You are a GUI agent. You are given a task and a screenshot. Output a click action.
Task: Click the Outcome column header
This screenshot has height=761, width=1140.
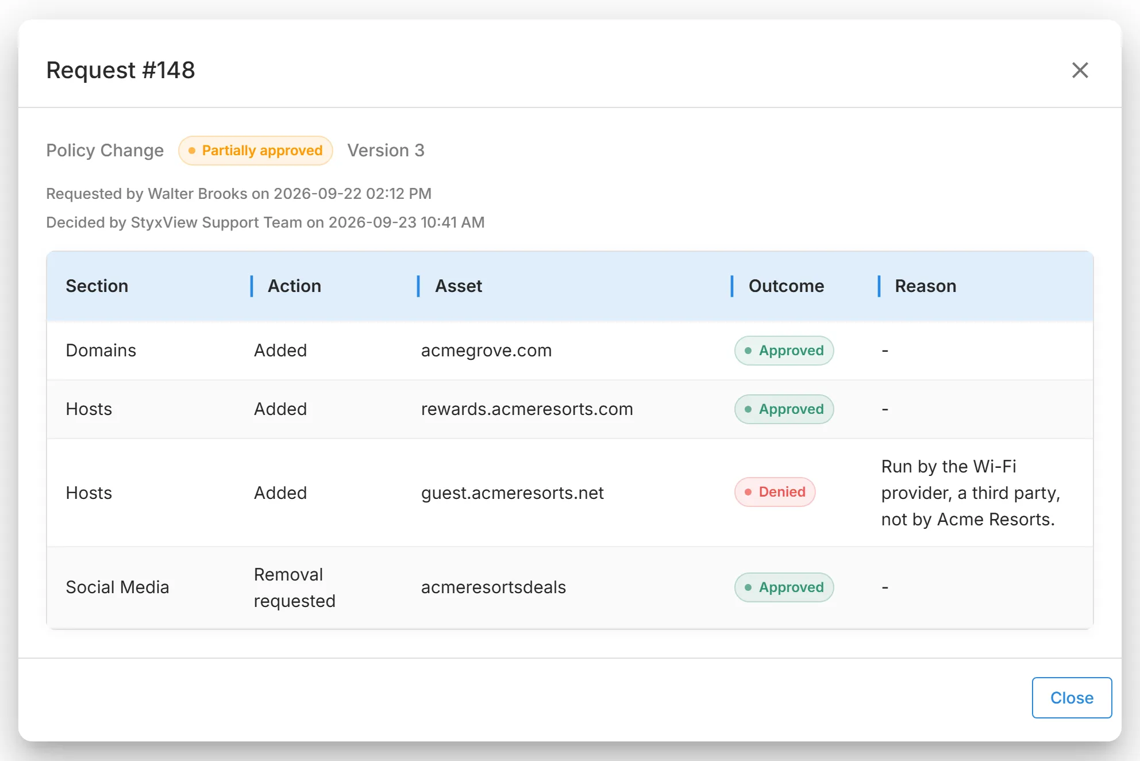[786, 286]
